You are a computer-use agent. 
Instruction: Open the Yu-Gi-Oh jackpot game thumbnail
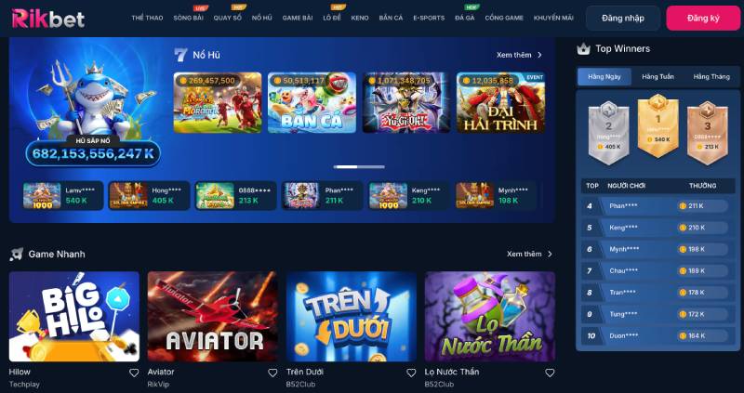point(406,102)
